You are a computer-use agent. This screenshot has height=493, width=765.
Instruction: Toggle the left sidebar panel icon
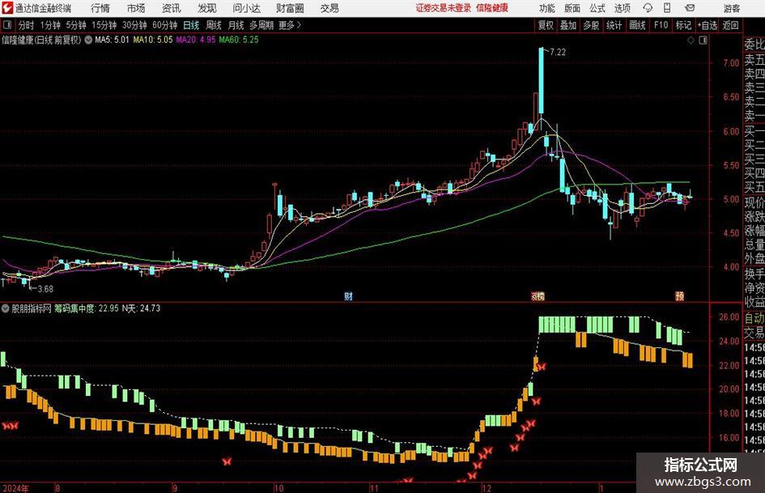(7, 25)
